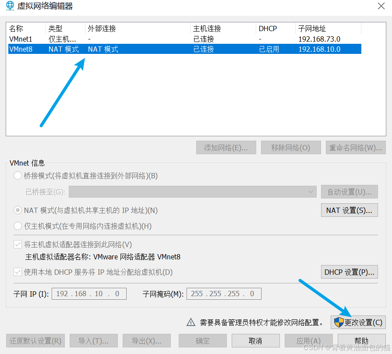The height and width of the screenshot is (354, 392).
Task: Click 移除网络(O) button
Action: 291,148
